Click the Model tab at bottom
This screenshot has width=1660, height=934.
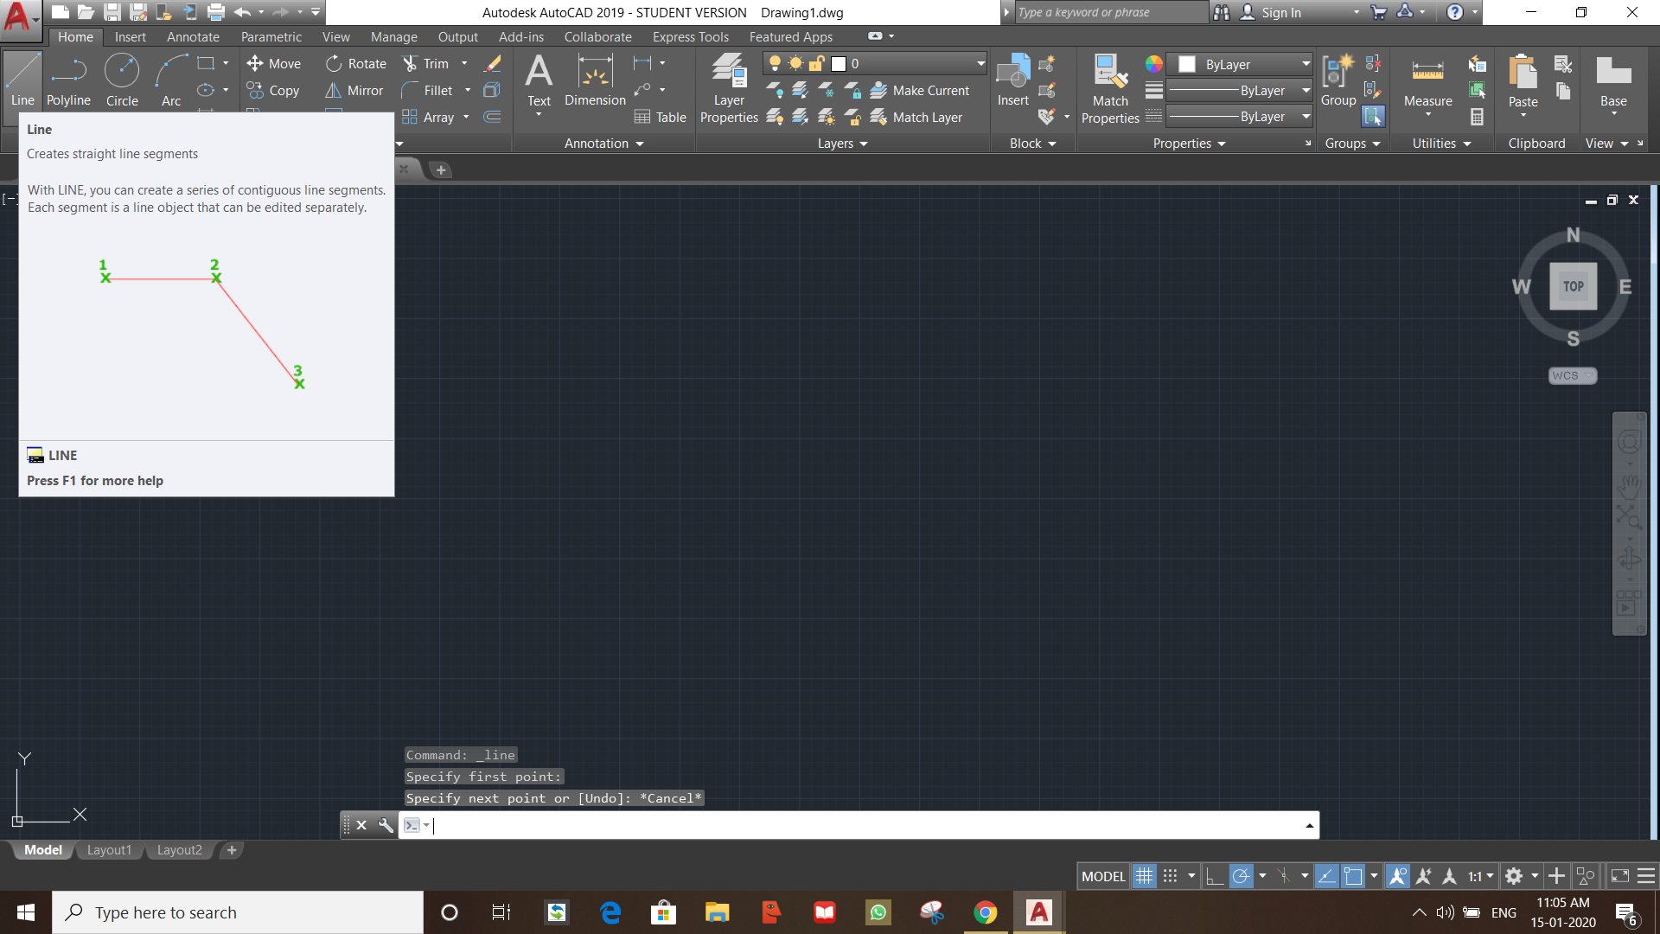42,849
